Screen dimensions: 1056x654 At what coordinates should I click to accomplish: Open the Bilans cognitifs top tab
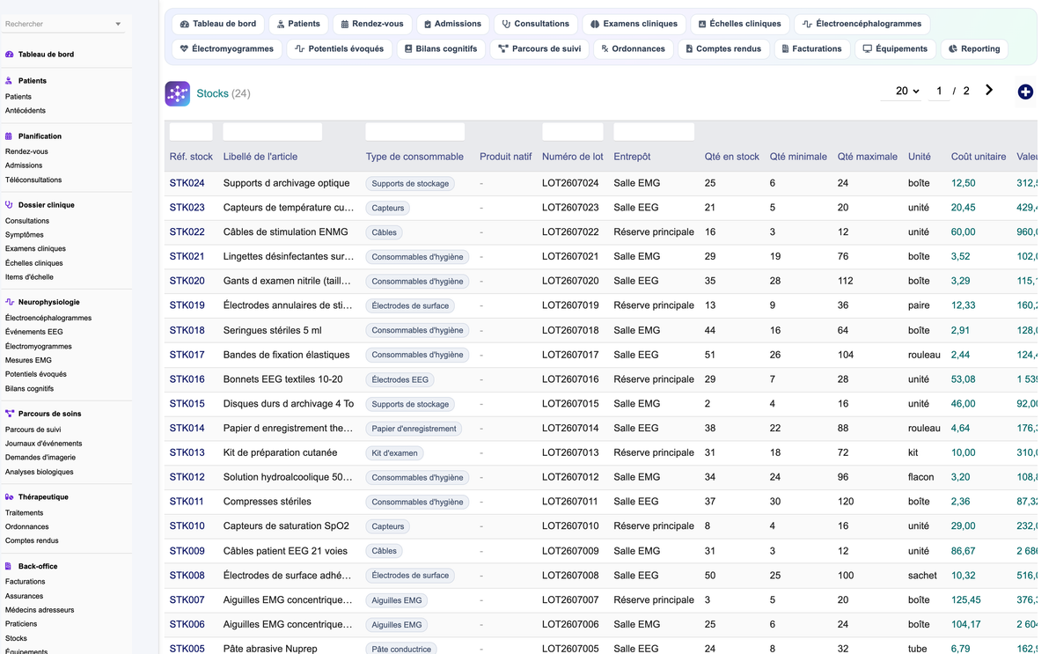click(441, 49)
